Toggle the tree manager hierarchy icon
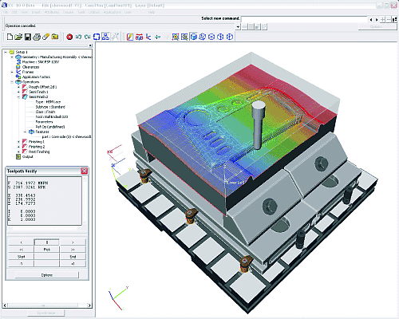Image resolution: width=399 pixels, height=319 pixels. tap(105, 37)
